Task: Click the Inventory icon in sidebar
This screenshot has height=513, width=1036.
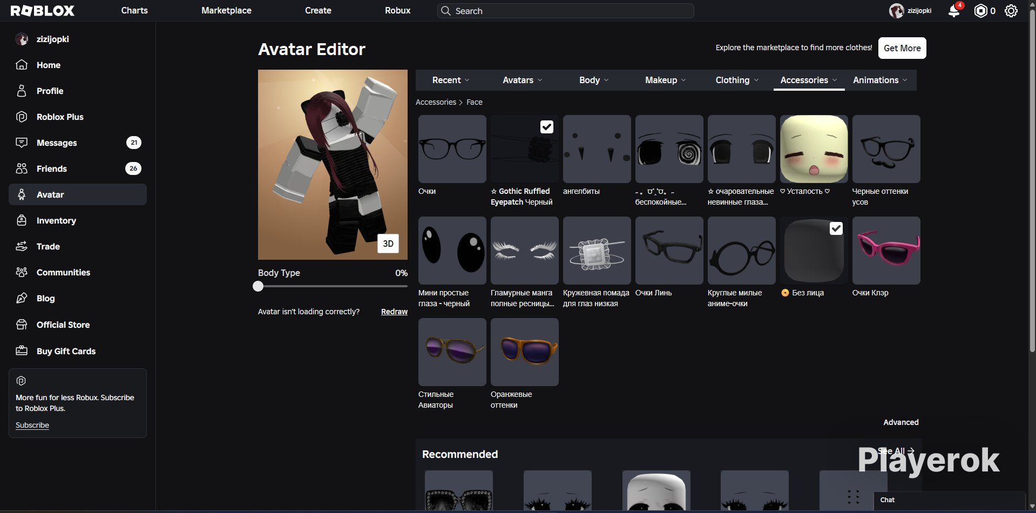Action: [x=22, y=220]
